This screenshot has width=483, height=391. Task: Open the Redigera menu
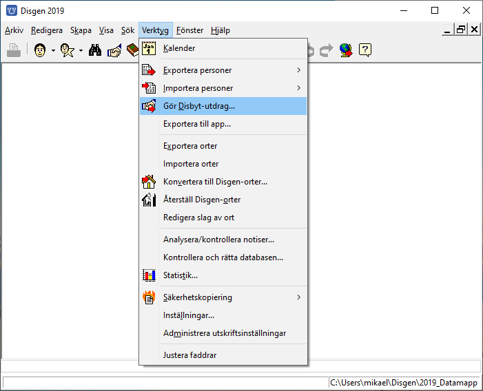47,30
